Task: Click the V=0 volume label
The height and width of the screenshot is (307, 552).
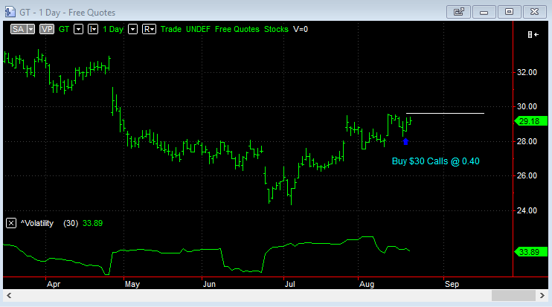Action: click(301, 29)
